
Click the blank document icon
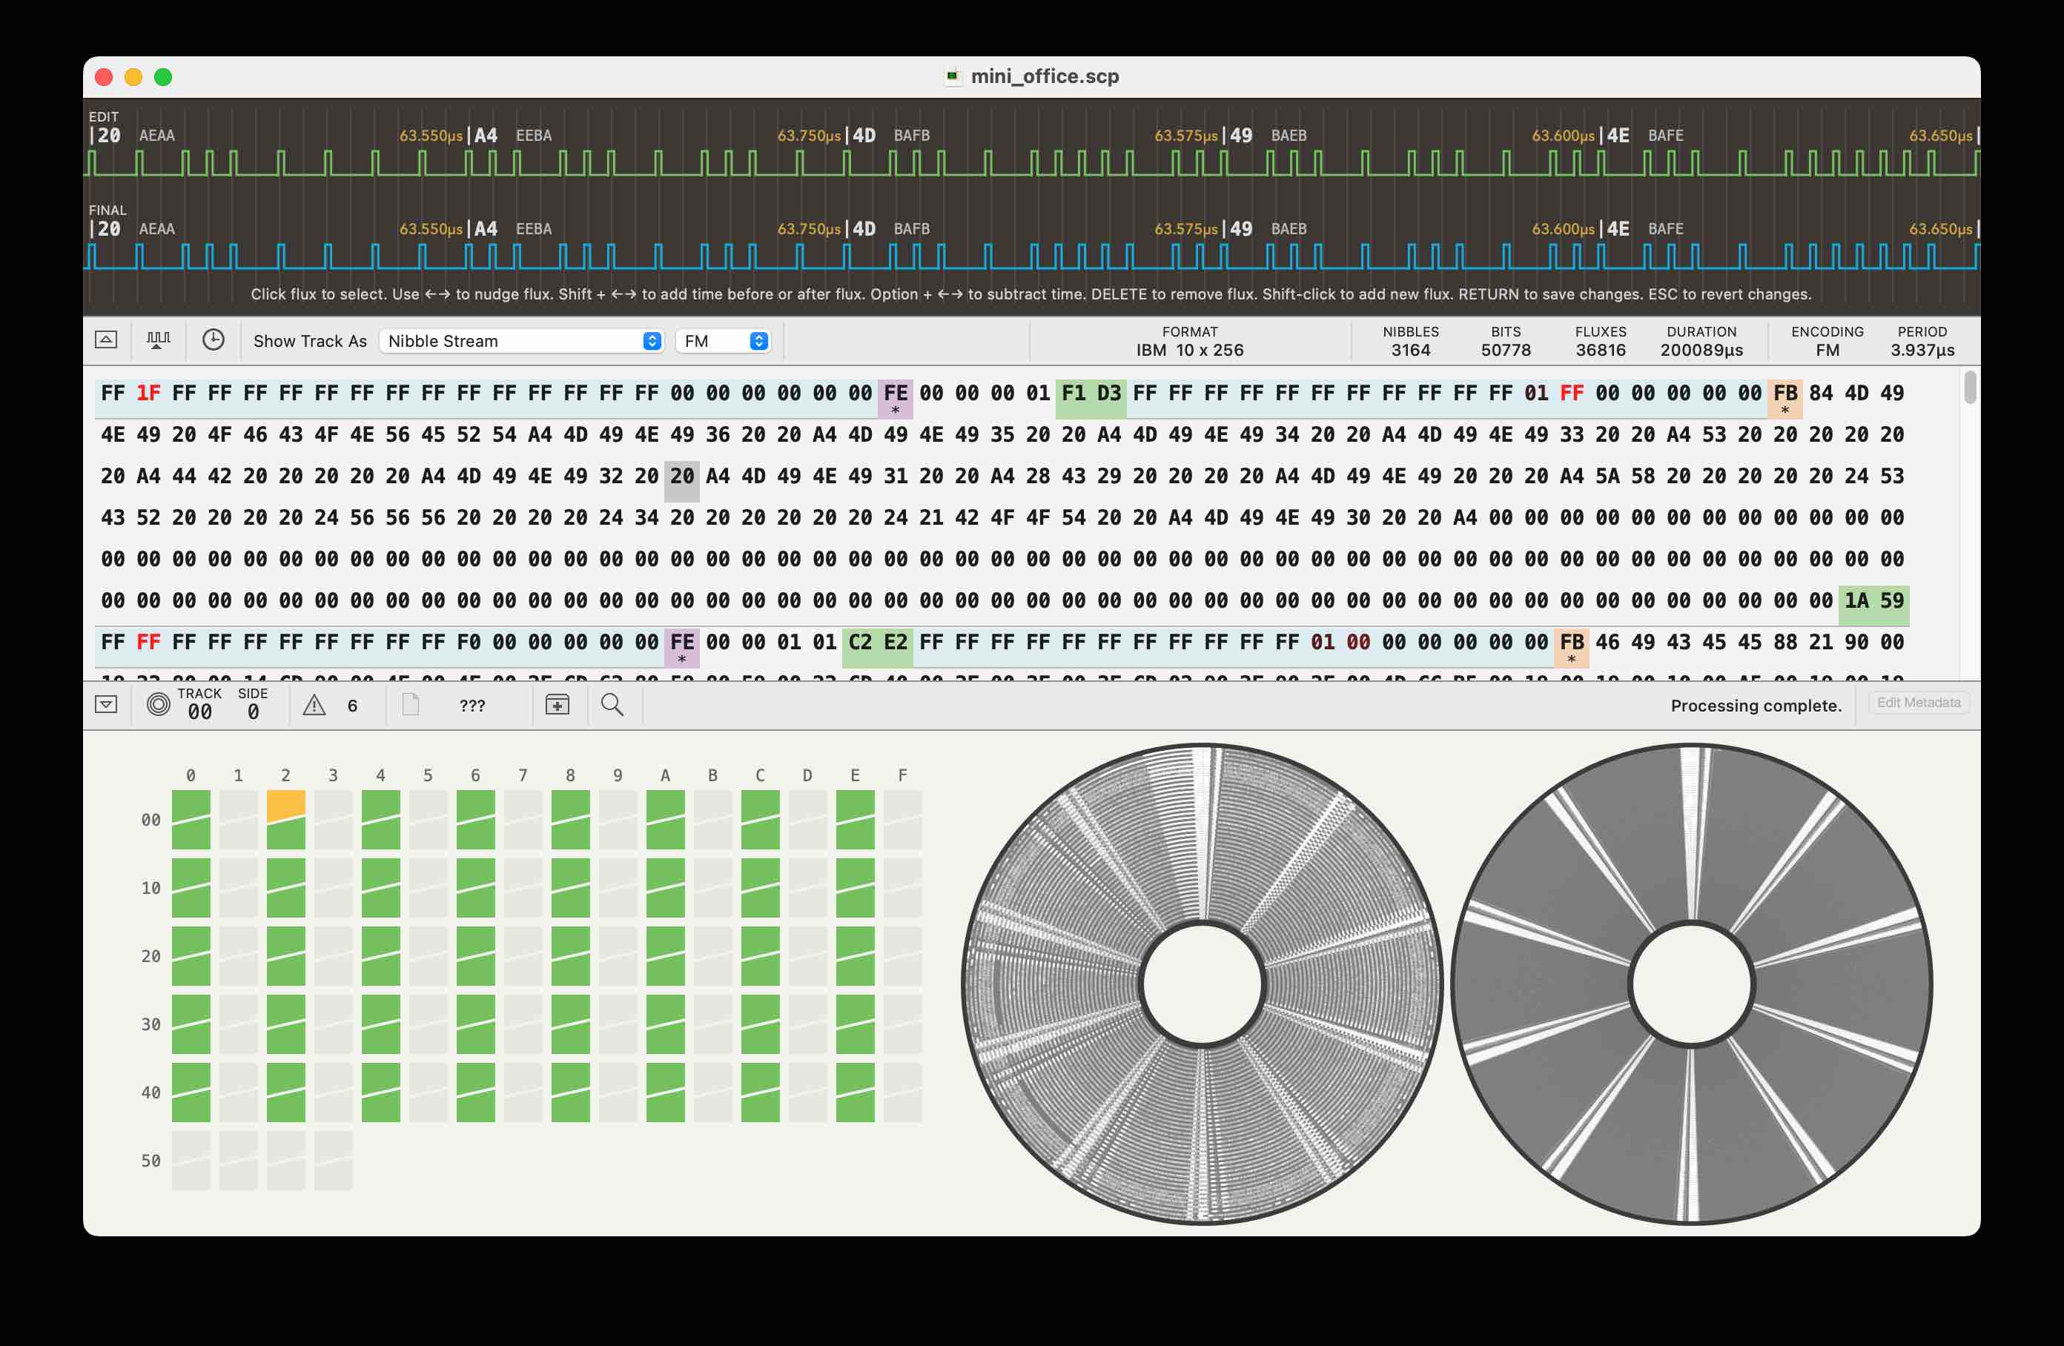410,704
